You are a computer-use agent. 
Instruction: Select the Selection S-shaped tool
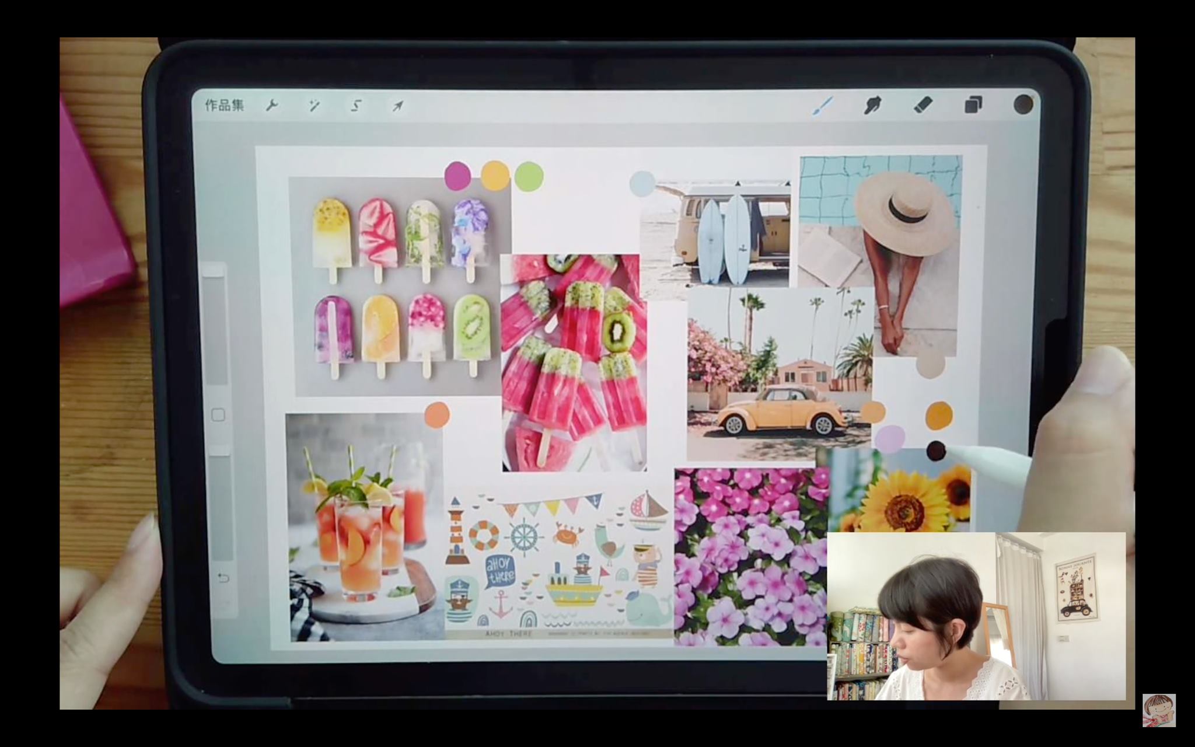(356, 106)
